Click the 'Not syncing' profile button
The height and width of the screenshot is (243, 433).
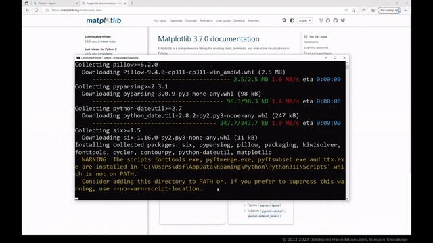click(x=389, y=10)
